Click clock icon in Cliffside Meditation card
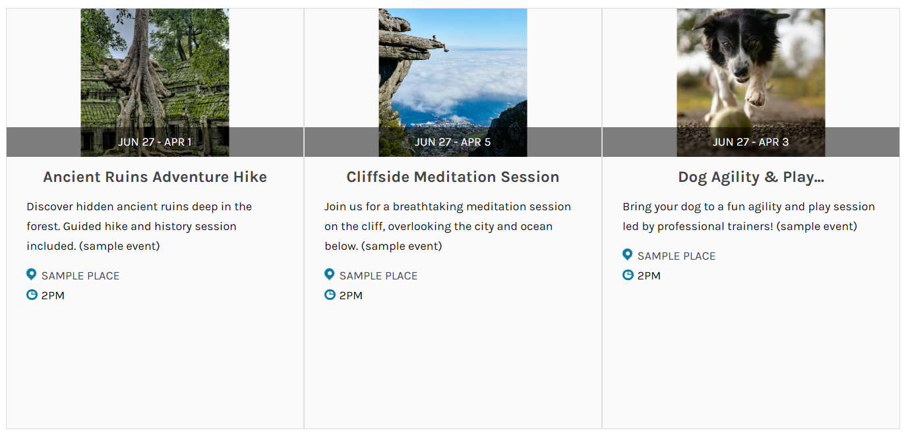The height and width of the screenshot is (435, 908). [330, 295]
